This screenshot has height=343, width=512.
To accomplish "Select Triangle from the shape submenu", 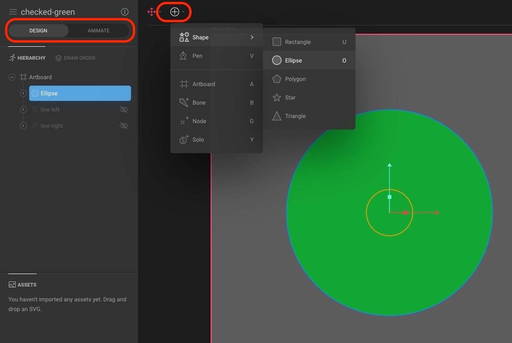I will [x=309, y=116].
